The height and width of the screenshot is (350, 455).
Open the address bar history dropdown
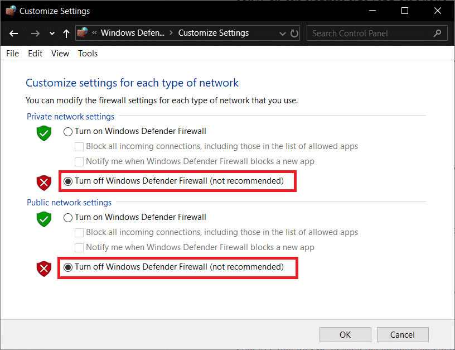coord(283,33)
